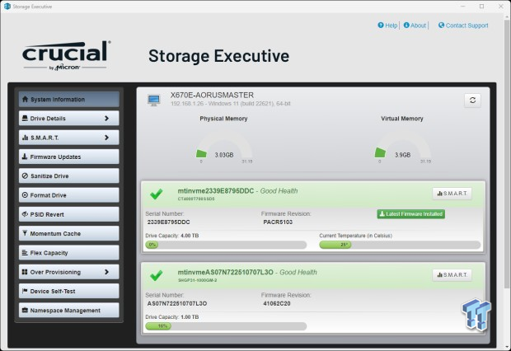Click the About info icon
511x351 pixels.
pyautogui.click(x=406, y=25)
